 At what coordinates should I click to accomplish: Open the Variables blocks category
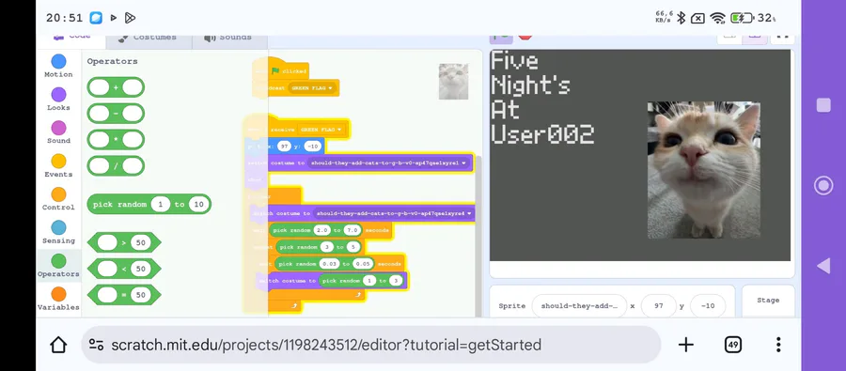58,299
